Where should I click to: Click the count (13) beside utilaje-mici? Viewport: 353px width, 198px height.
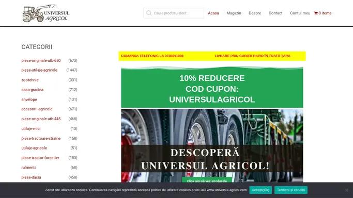[x=73, y=128]
